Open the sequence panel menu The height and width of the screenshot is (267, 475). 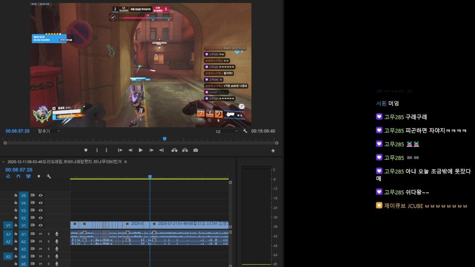[125, 162]
